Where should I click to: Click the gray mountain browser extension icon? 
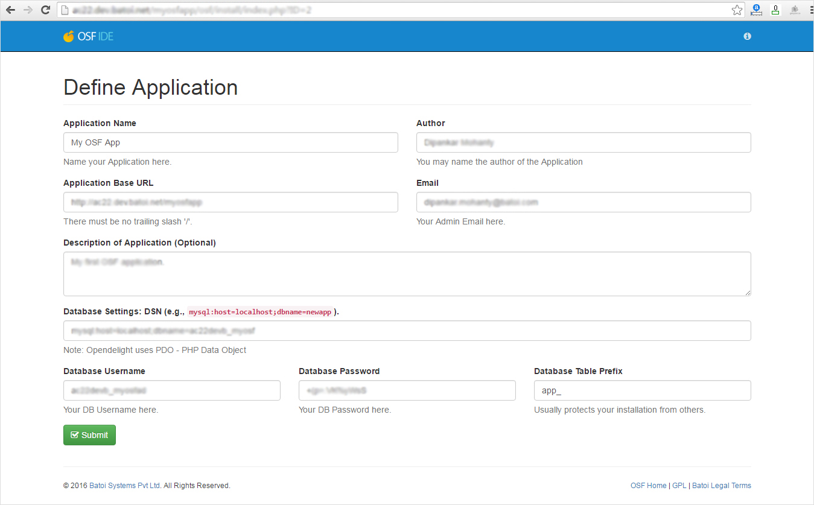pos(795,10)
